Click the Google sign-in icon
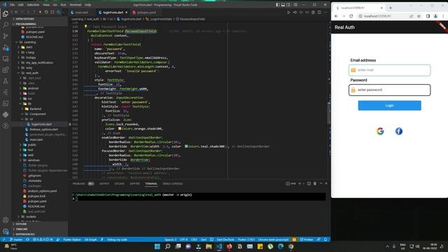This screenshot has height=252, width=448. pyautogui.click(x=380, y=131)
